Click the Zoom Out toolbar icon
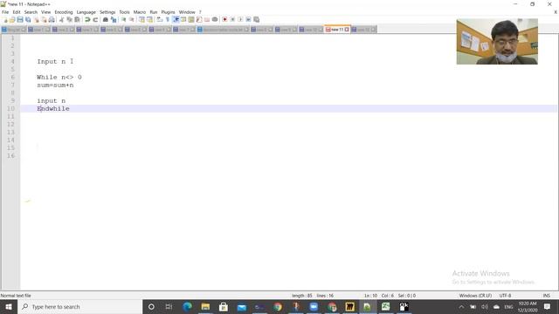The width and height of the screenshot is (559, 314). pyautogui.click(x=132, y=19)
